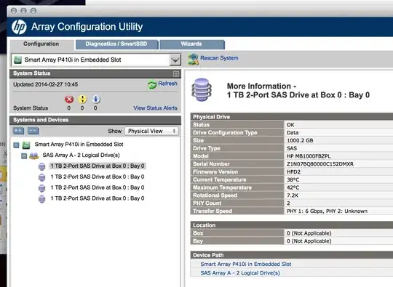Follow Smart Array P410i in Embedded Slot device path link
This screenshot has height=287, width=393.
(x=246, y=264)
